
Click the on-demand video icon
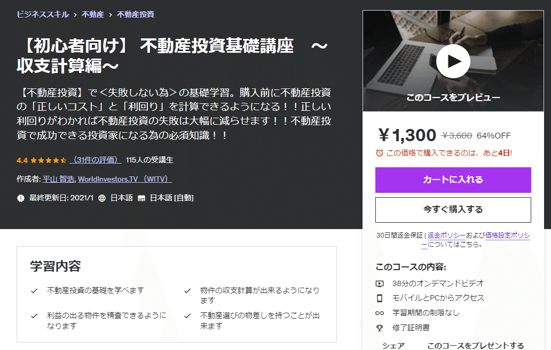tap(380, 283)
